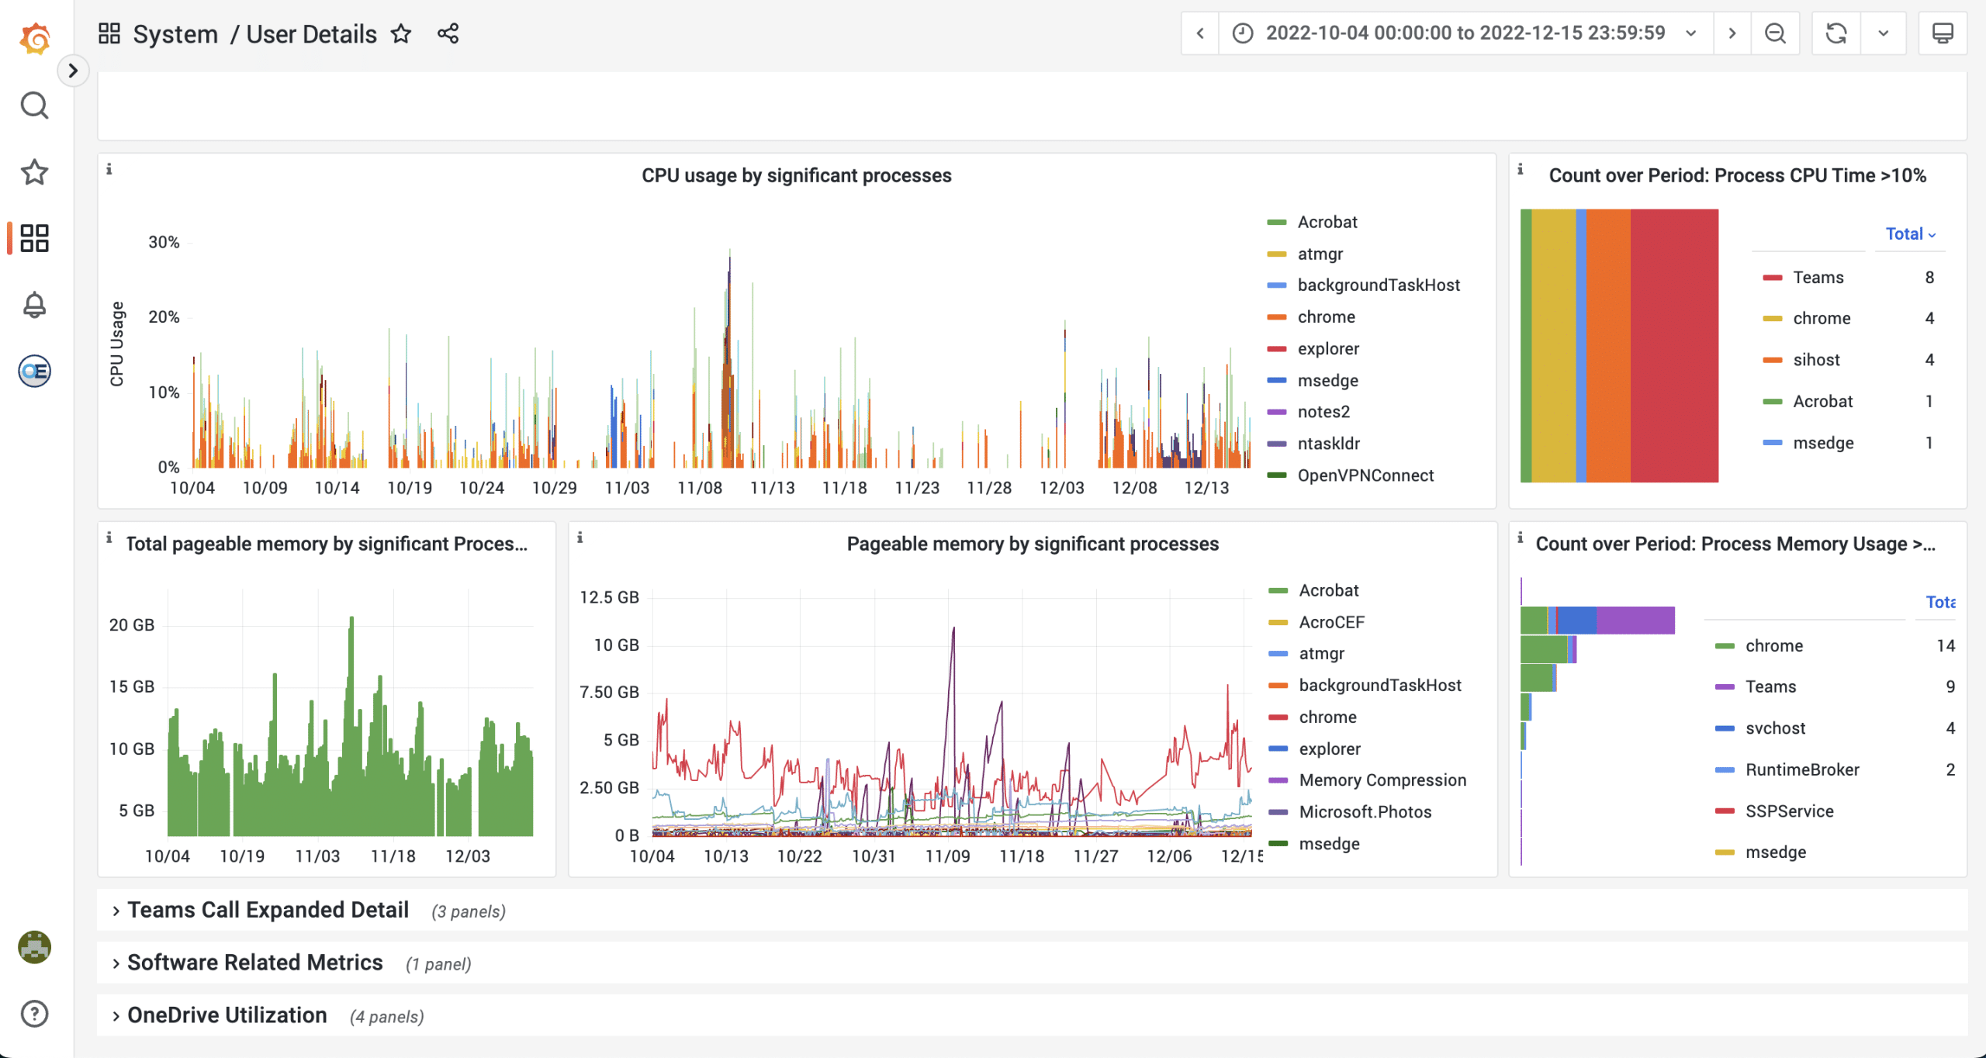
Task: Open System folder breadcrumb link
Action: tap(175, 34)
